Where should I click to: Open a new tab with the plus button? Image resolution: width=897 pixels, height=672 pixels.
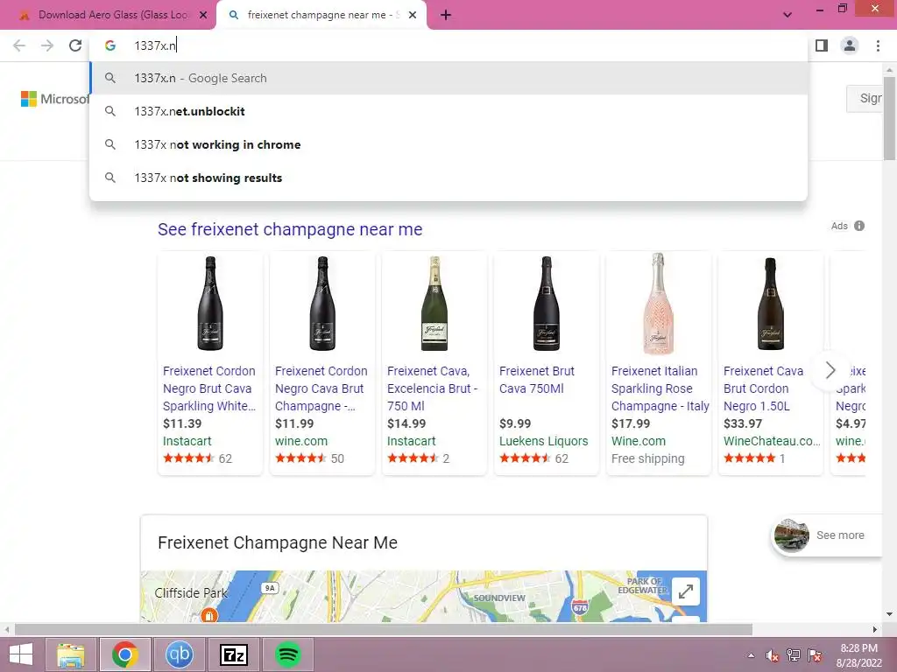(x=446, y=16)
